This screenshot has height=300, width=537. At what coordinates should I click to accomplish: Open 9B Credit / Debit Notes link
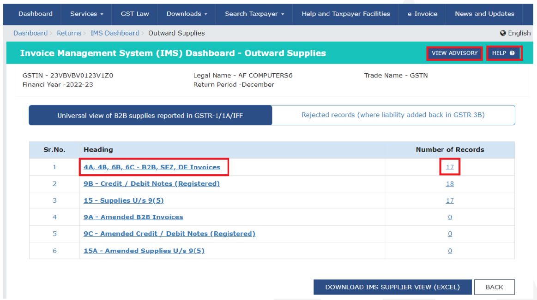point(151,183)
